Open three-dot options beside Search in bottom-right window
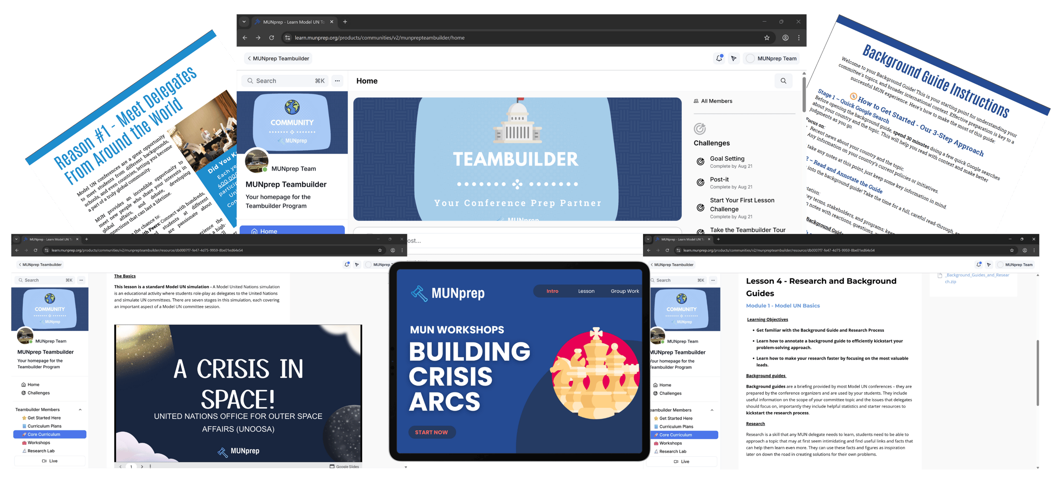 click(x=713, y=280)
